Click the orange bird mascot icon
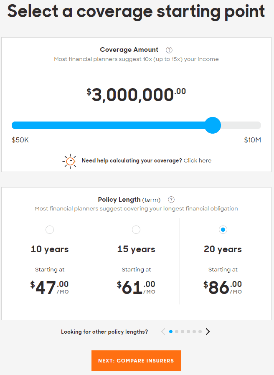Screen dimensions: 274x375 70,162
